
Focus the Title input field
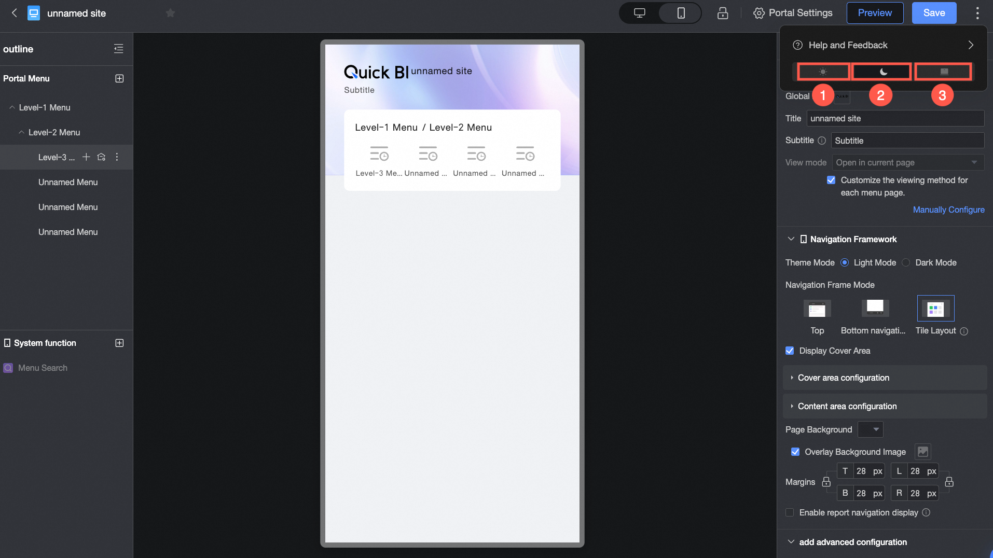tap(895, 118)
